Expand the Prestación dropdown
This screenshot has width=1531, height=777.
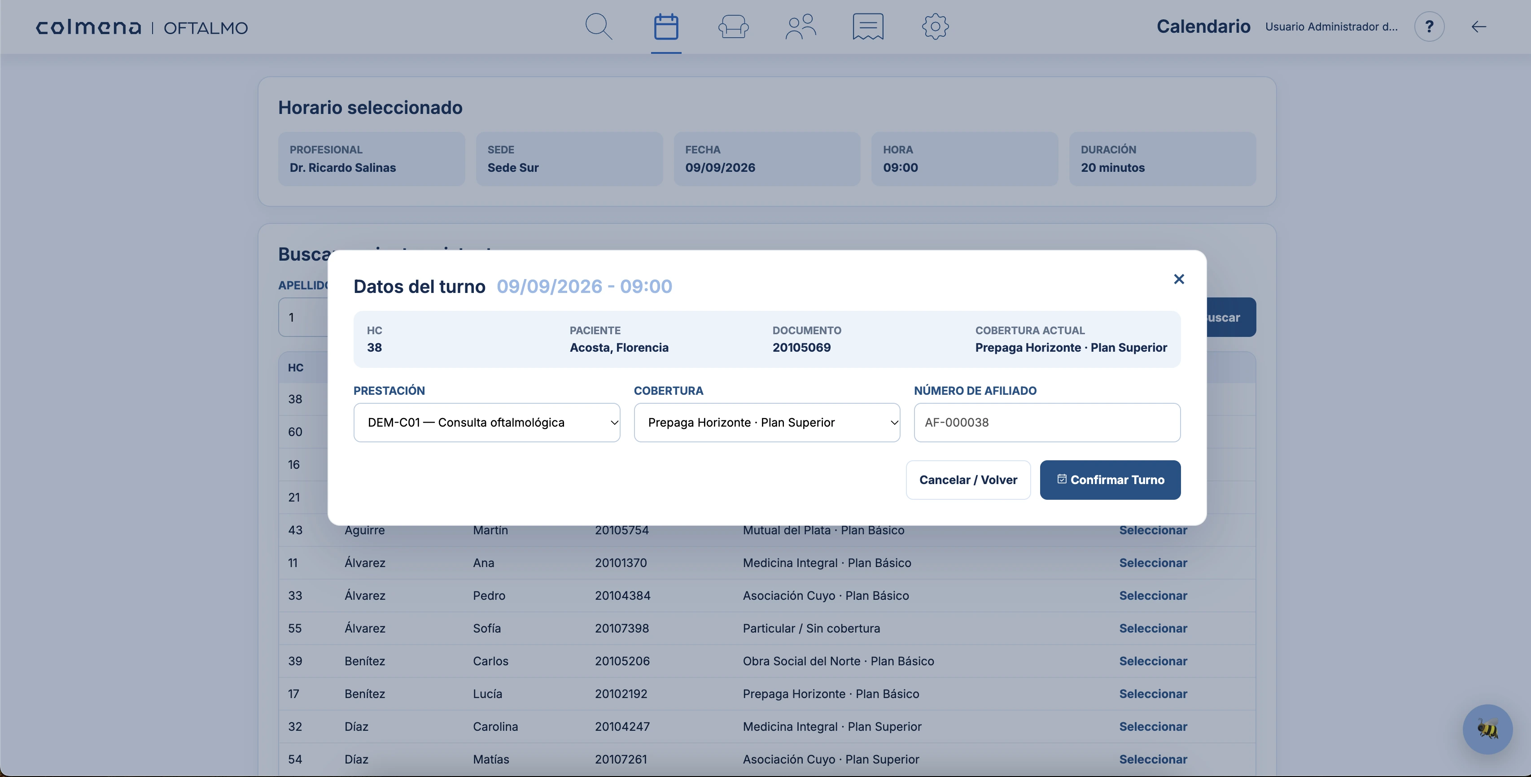(486, 422)
